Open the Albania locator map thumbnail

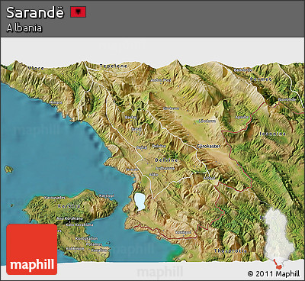279,238
